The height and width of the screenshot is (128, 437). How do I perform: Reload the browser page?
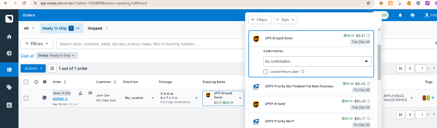[x=24, y=3]
